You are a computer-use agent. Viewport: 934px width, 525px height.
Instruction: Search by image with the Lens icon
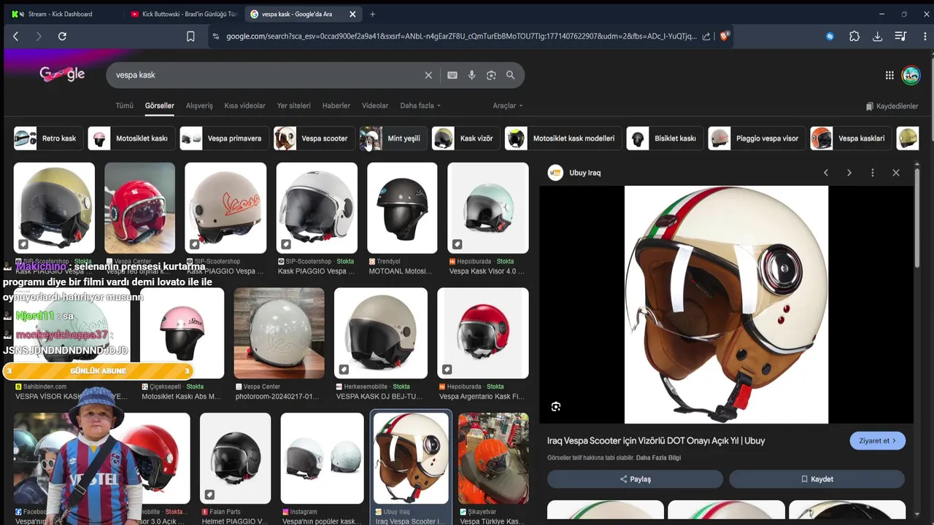pyautogui.click(x=491, y=75)
